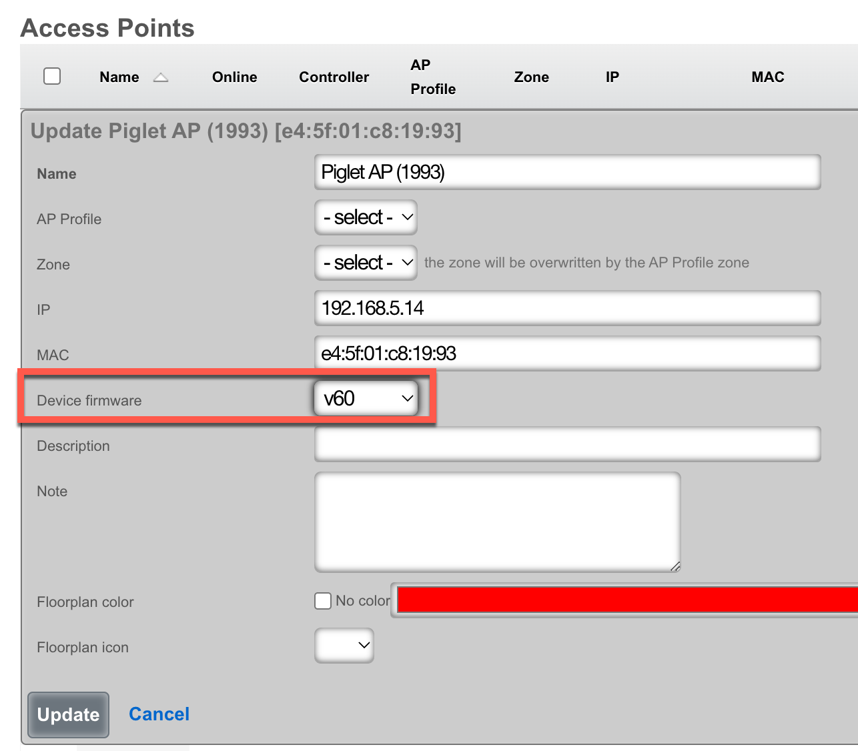Click the Name field containing Piglet AP (1993)
The height and width of the screenshot is (751, 858).
point(567,173)
